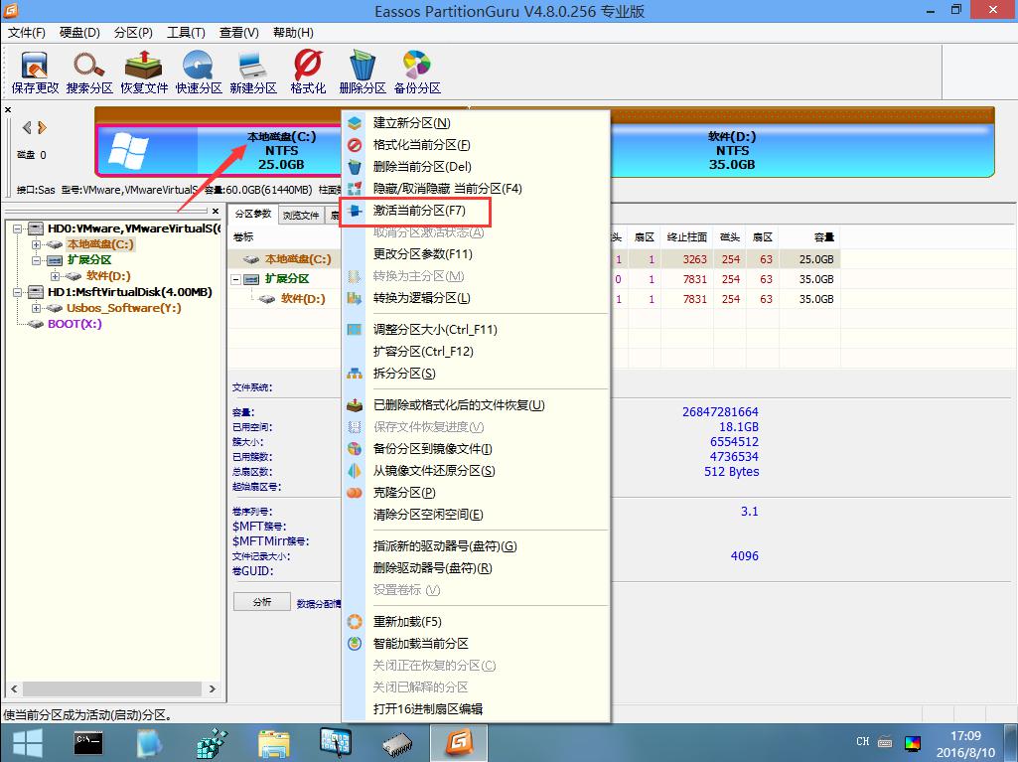Click the Save Changes (保存更改) toolbar icon
Image resolution: width=1018 pixels, height=762 pixels.
tap(35, 73)
